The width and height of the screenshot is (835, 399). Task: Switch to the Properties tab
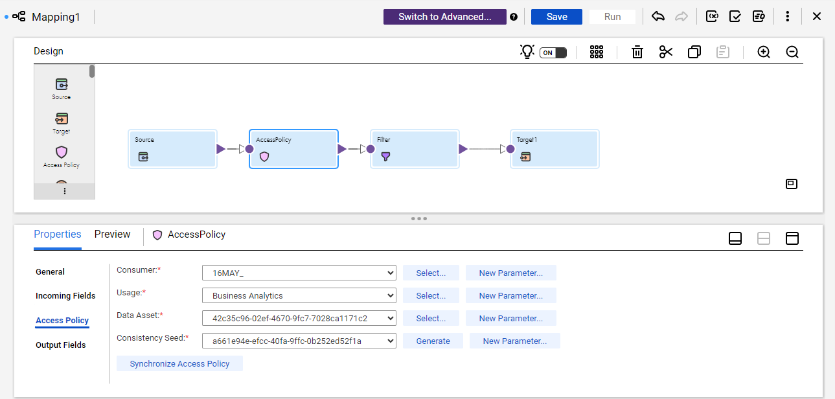coord(58,234)
